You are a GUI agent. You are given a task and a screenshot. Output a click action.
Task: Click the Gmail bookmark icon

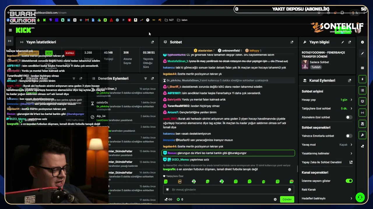point(87,20)
